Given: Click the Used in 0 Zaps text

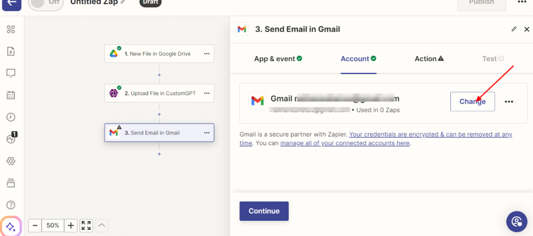Looking at the screenshot, I should pyautogui.click(x=378, y=110).
